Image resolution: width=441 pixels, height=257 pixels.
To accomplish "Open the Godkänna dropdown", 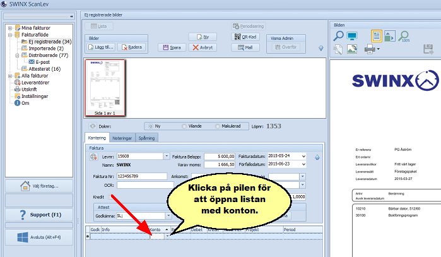I will pos(168,216).
